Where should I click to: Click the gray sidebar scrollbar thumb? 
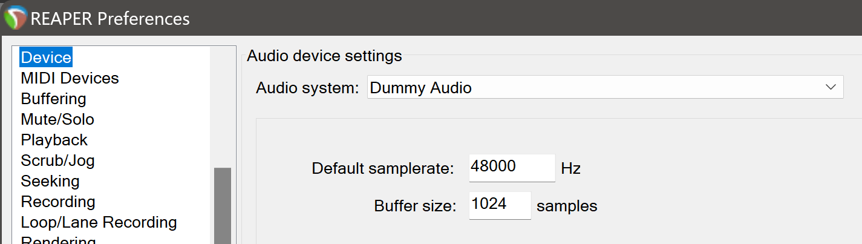(x=223, y=206)
